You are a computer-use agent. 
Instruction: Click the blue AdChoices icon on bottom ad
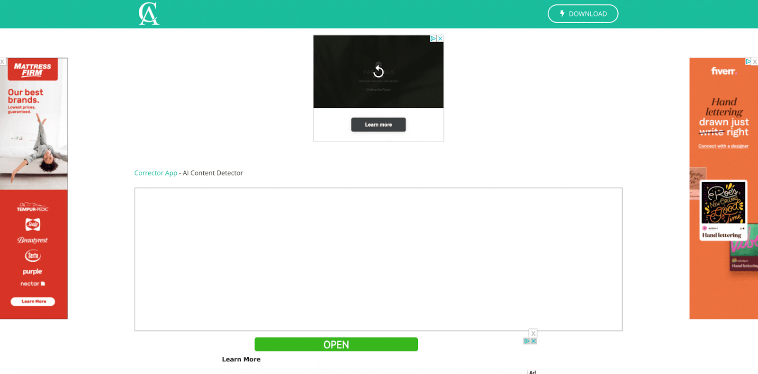coord(526,341)
